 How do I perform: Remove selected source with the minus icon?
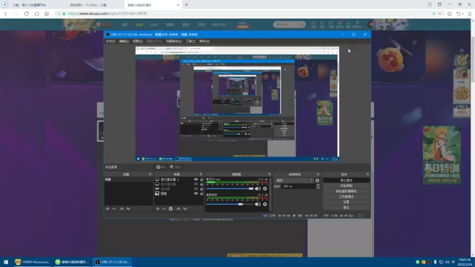(164, 209)
